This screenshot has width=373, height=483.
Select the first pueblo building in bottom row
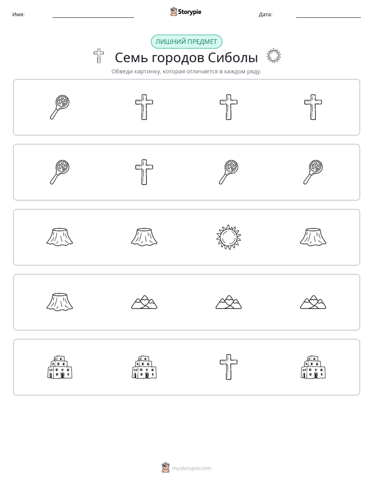tap(60, 367)
